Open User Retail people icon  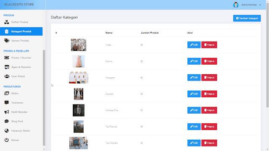7,76
